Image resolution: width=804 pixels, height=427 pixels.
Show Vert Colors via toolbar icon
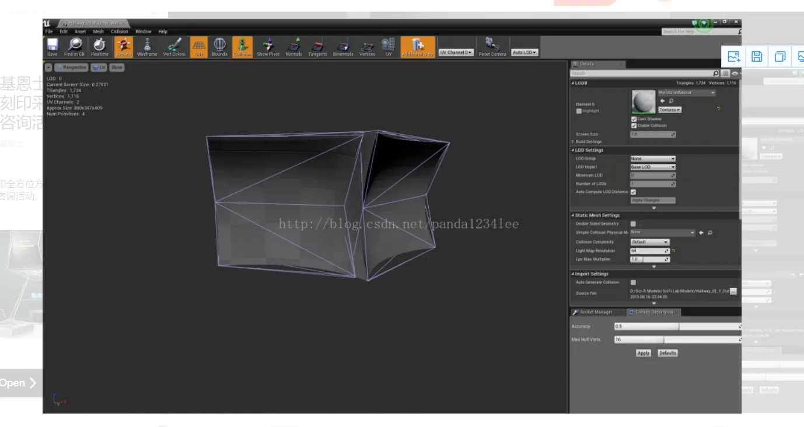[174, 47]
